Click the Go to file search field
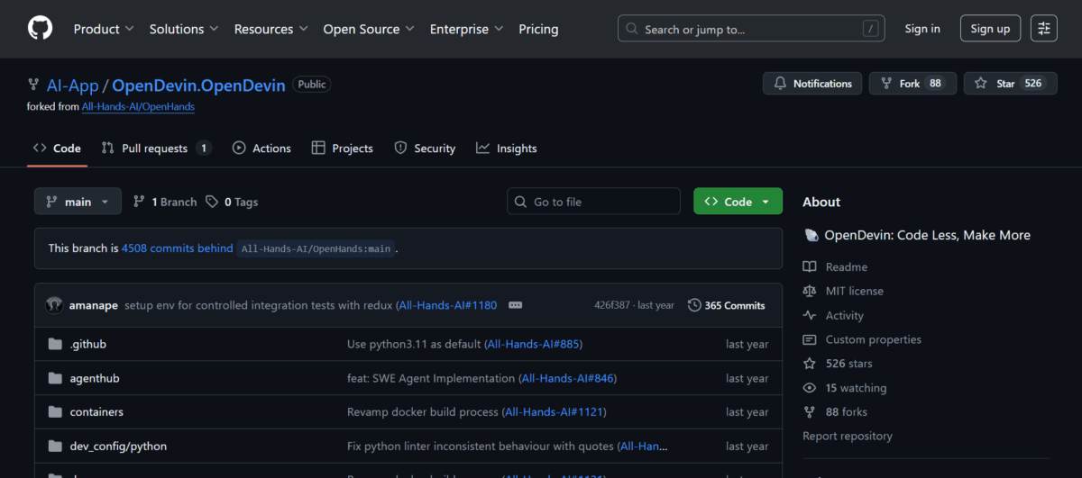1082x478 pixels. pyautogui.click(x=593, y=202)
